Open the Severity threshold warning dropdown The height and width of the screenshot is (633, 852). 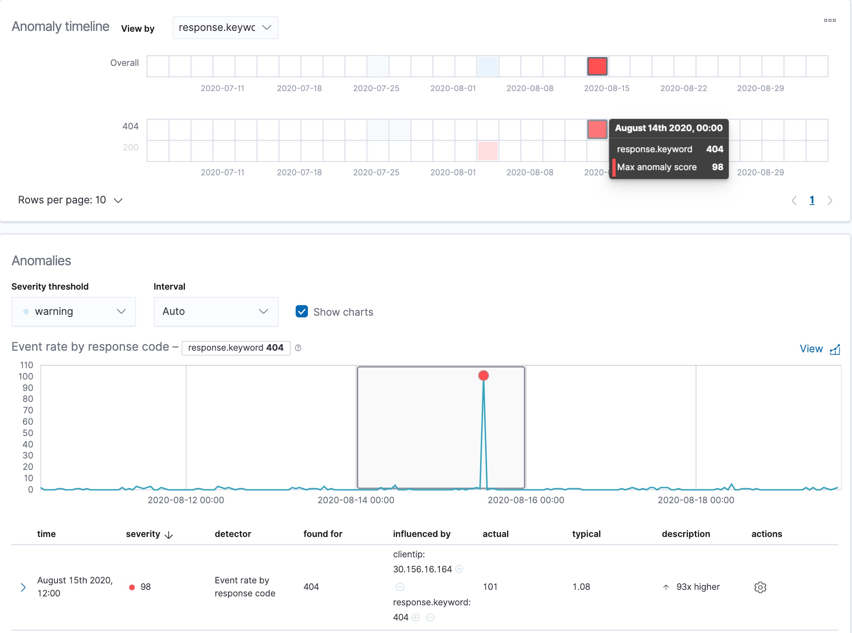pyautogui.click(x=74, y=312)
